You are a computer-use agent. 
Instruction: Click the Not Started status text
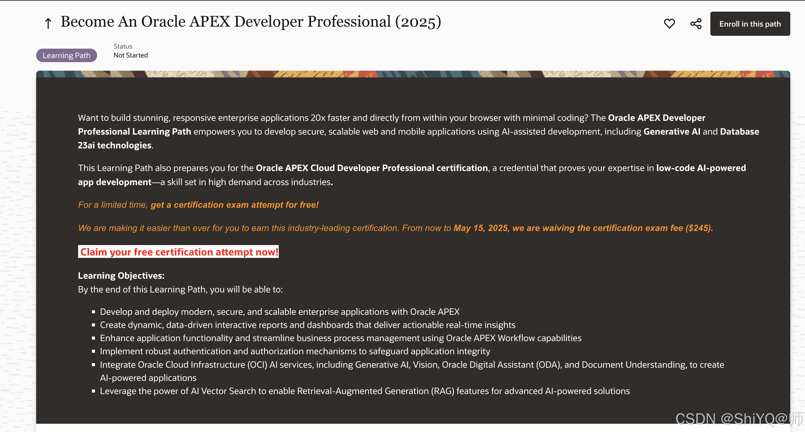click(130, 55)
